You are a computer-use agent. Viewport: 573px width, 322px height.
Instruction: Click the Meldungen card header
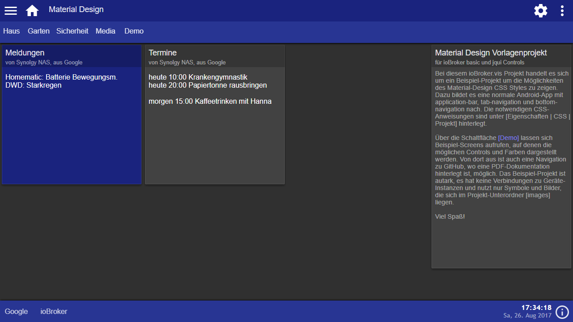[x=71, y=56]
